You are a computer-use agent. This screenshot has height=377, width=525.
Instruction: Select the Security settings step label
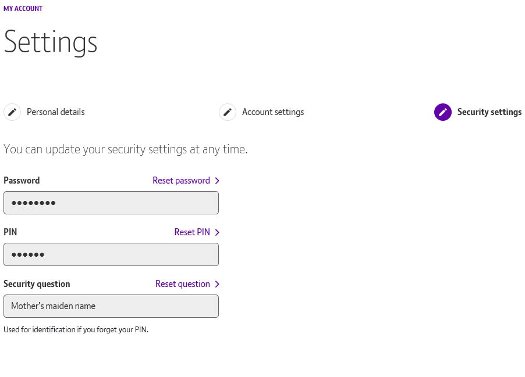click(x=489, y=112)
